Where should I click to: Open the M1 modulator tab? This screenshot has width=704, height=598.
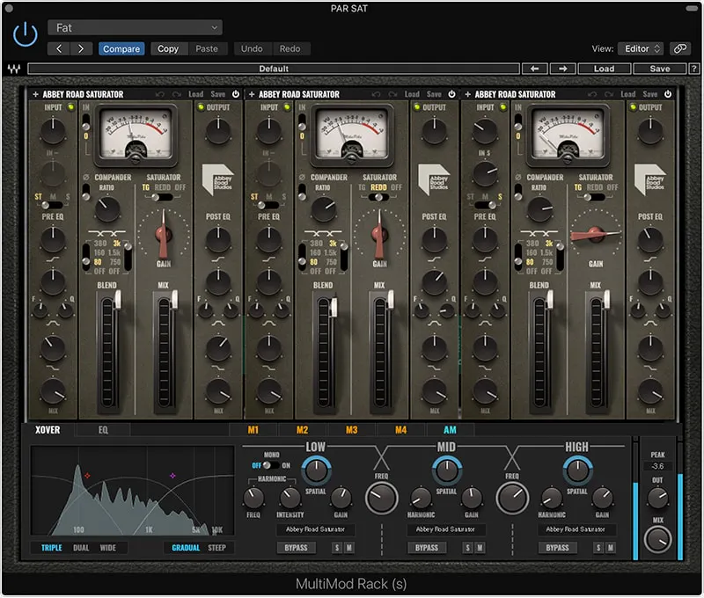click(253, 430)
